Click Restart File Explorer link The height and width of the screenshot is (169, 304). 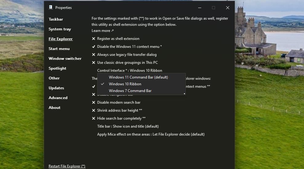tap(67, 166)
